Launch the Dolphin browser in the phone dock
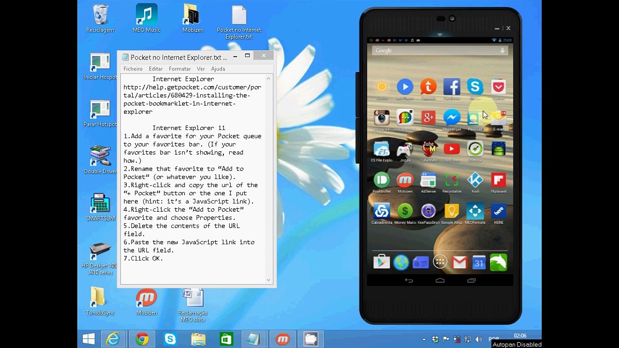This screenshot has width=619, height=348. click(499, 262)
